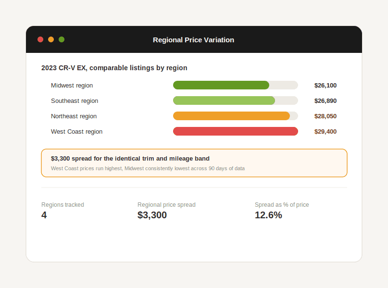
Task: Click the 12.6% stat value
Action: pyautogui.click(x=268, y=215)
